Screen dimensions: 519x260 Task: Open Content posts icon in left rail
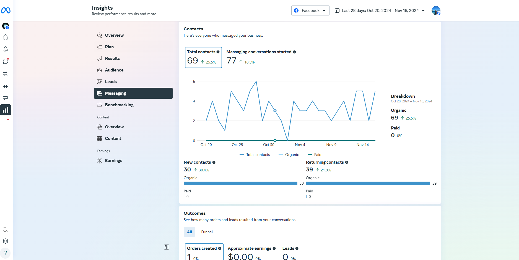coord(6,73)
